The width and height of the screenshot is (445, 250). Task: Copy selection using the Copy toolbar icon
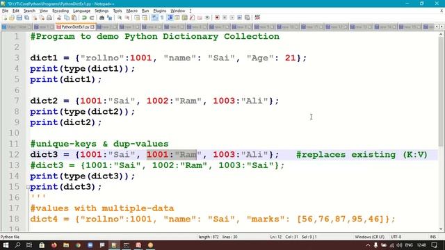pos(67,17)
